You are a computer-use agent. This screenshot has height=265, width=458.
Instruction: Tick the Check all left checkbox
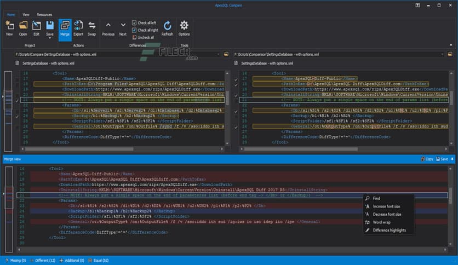[x=134, y=23]
